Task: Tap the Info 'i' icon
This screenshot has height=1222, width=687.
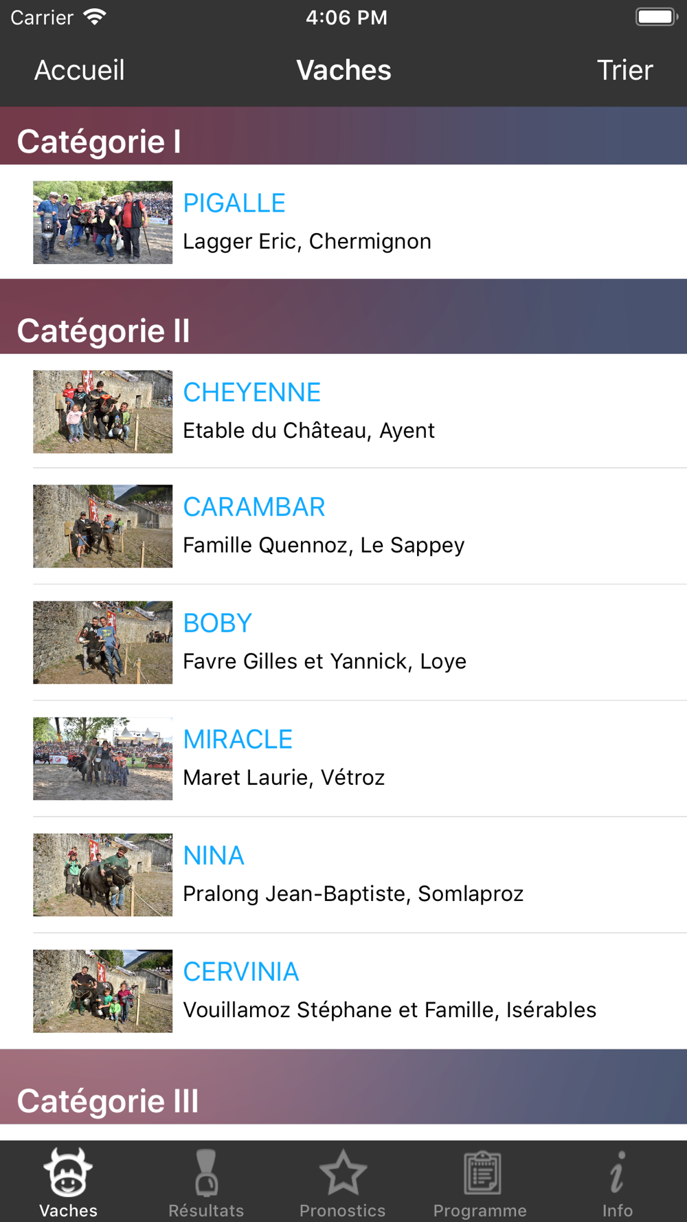Action: [617, 1172]
